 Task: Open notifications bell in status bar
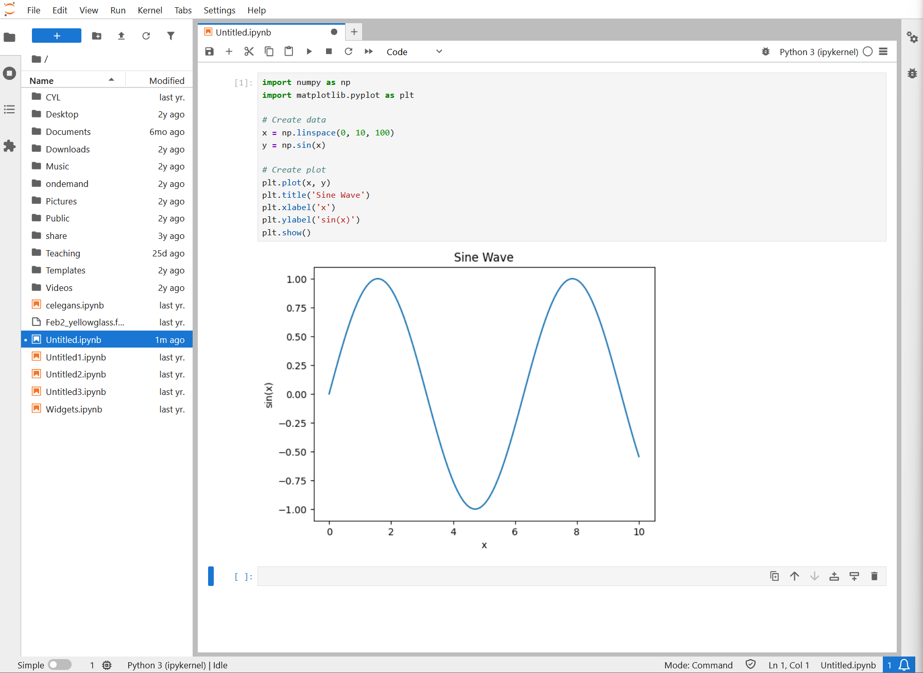[x=904, y=665]
